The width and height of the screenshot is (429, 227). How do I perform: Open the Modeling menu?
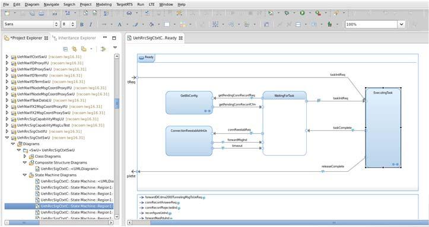104,4
